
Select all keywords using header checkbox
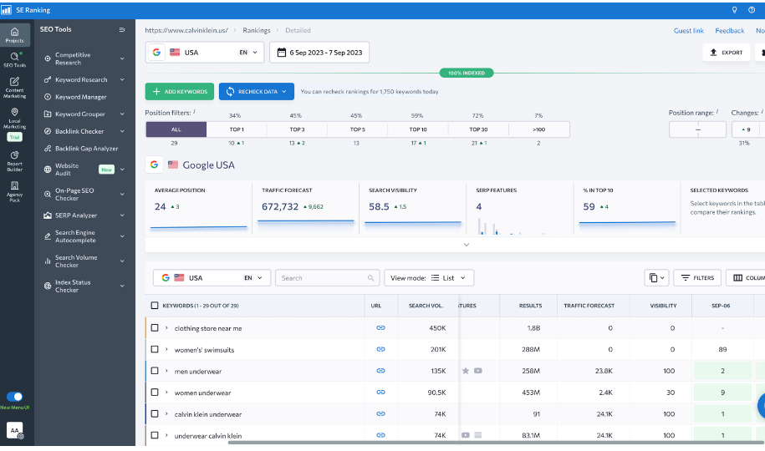coord(155,306)
